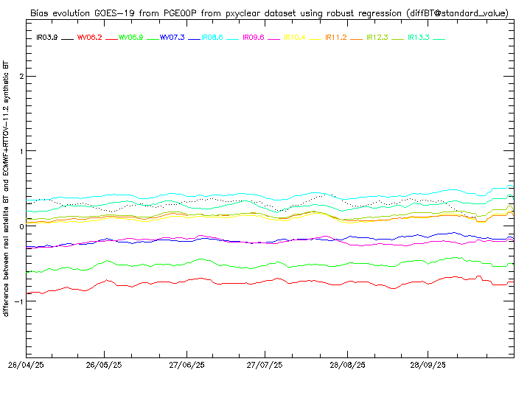Click the IR12.3 legend label
Screen dimensions: 516x398
tap(378, 37)
